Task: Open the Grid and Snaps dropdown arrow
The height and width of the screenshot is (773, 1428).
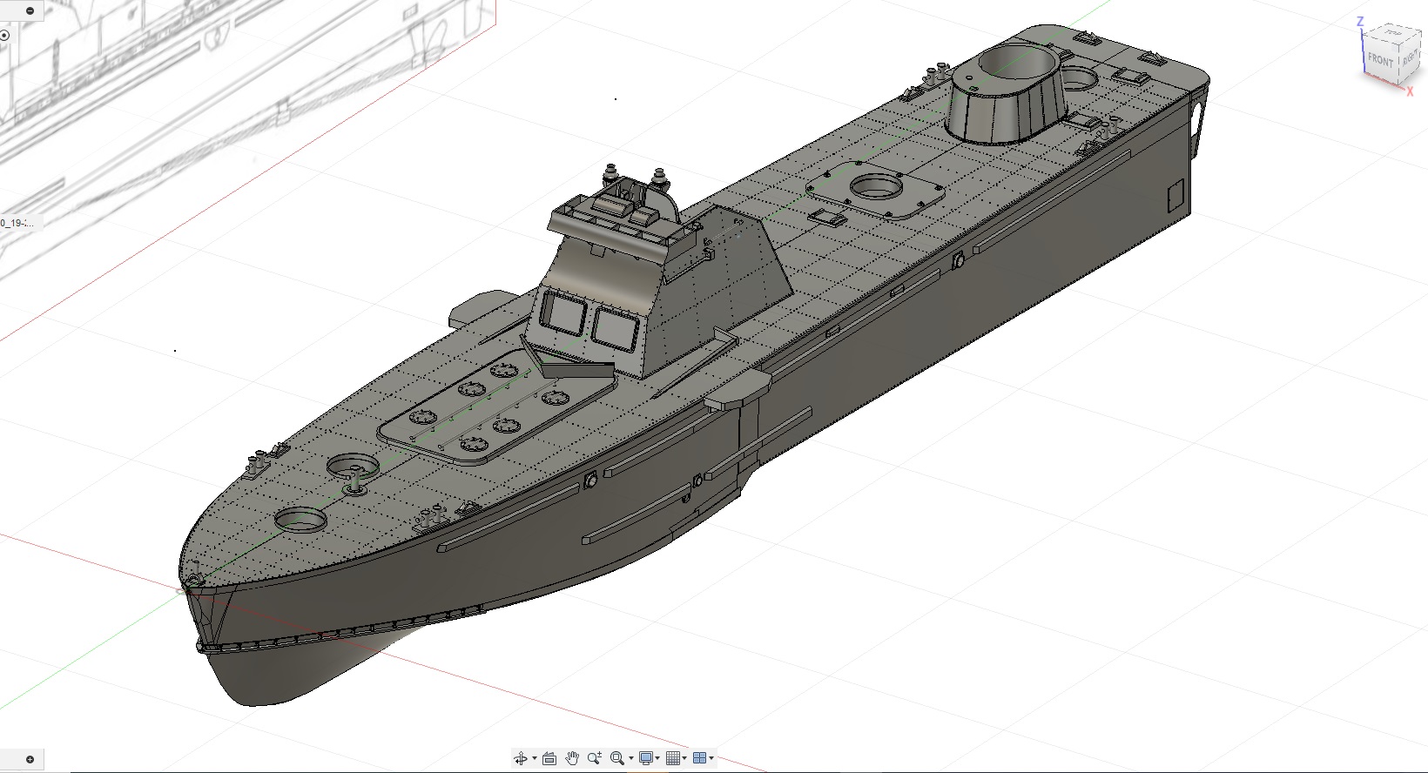Action: 684,758
